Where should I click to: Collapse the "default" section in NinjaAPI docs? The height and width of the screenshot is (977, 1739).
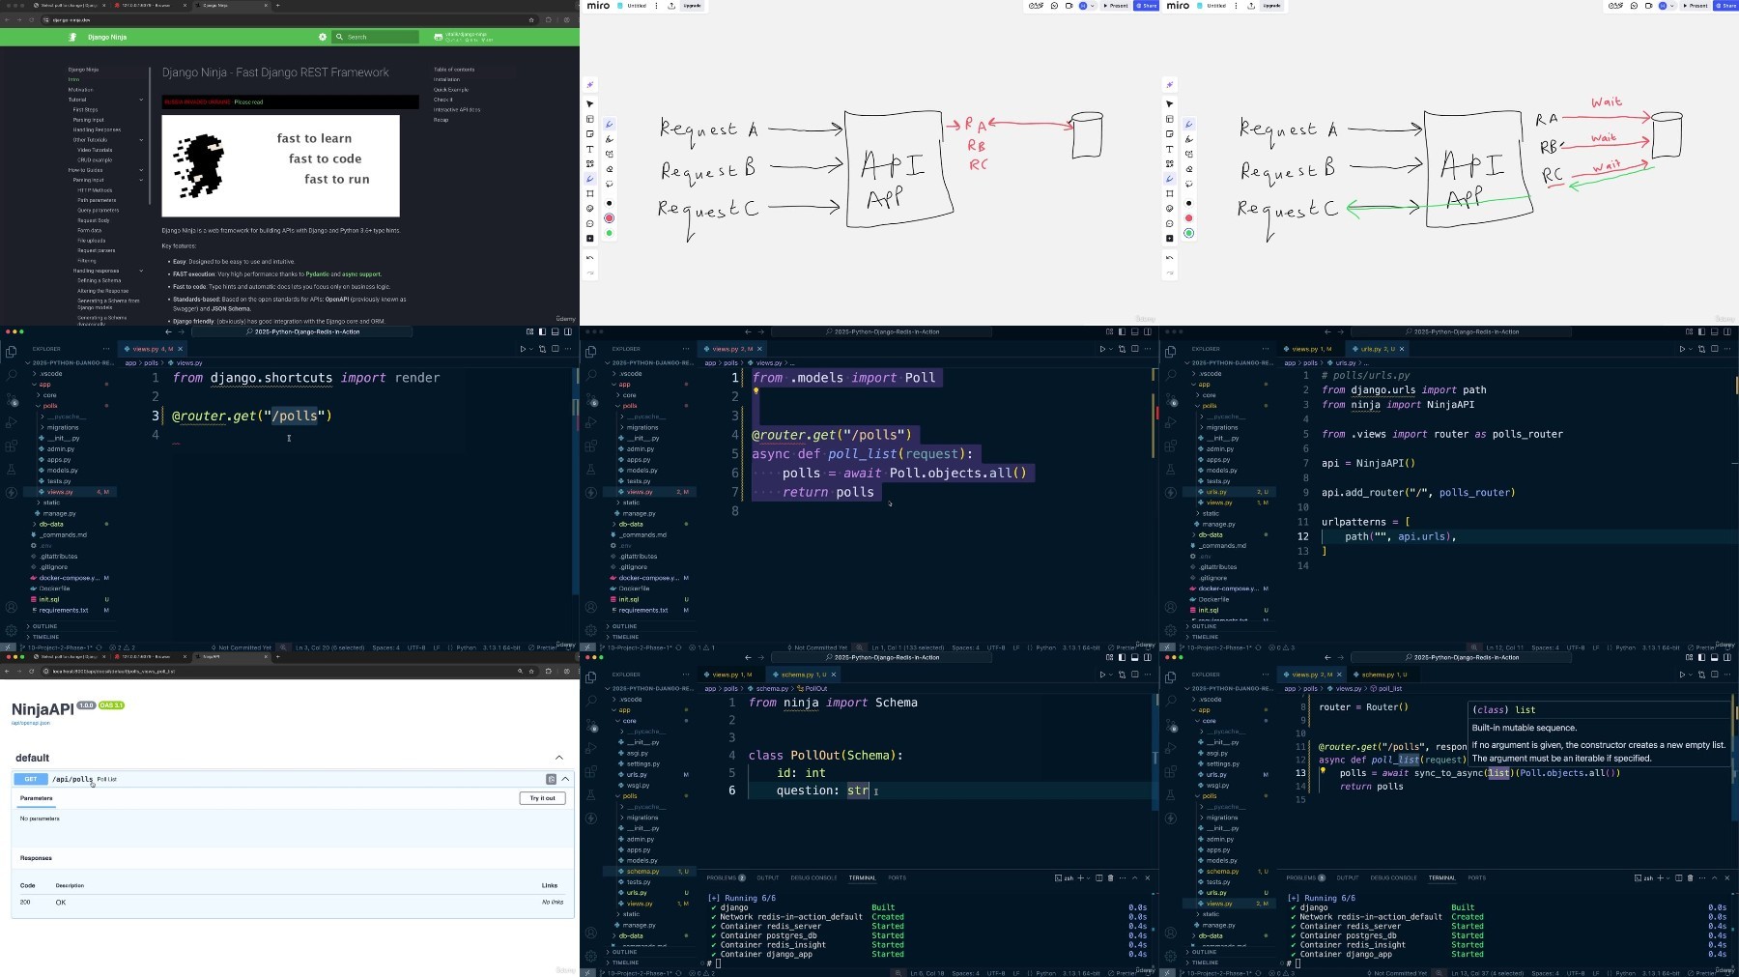(x=558, y=758)
